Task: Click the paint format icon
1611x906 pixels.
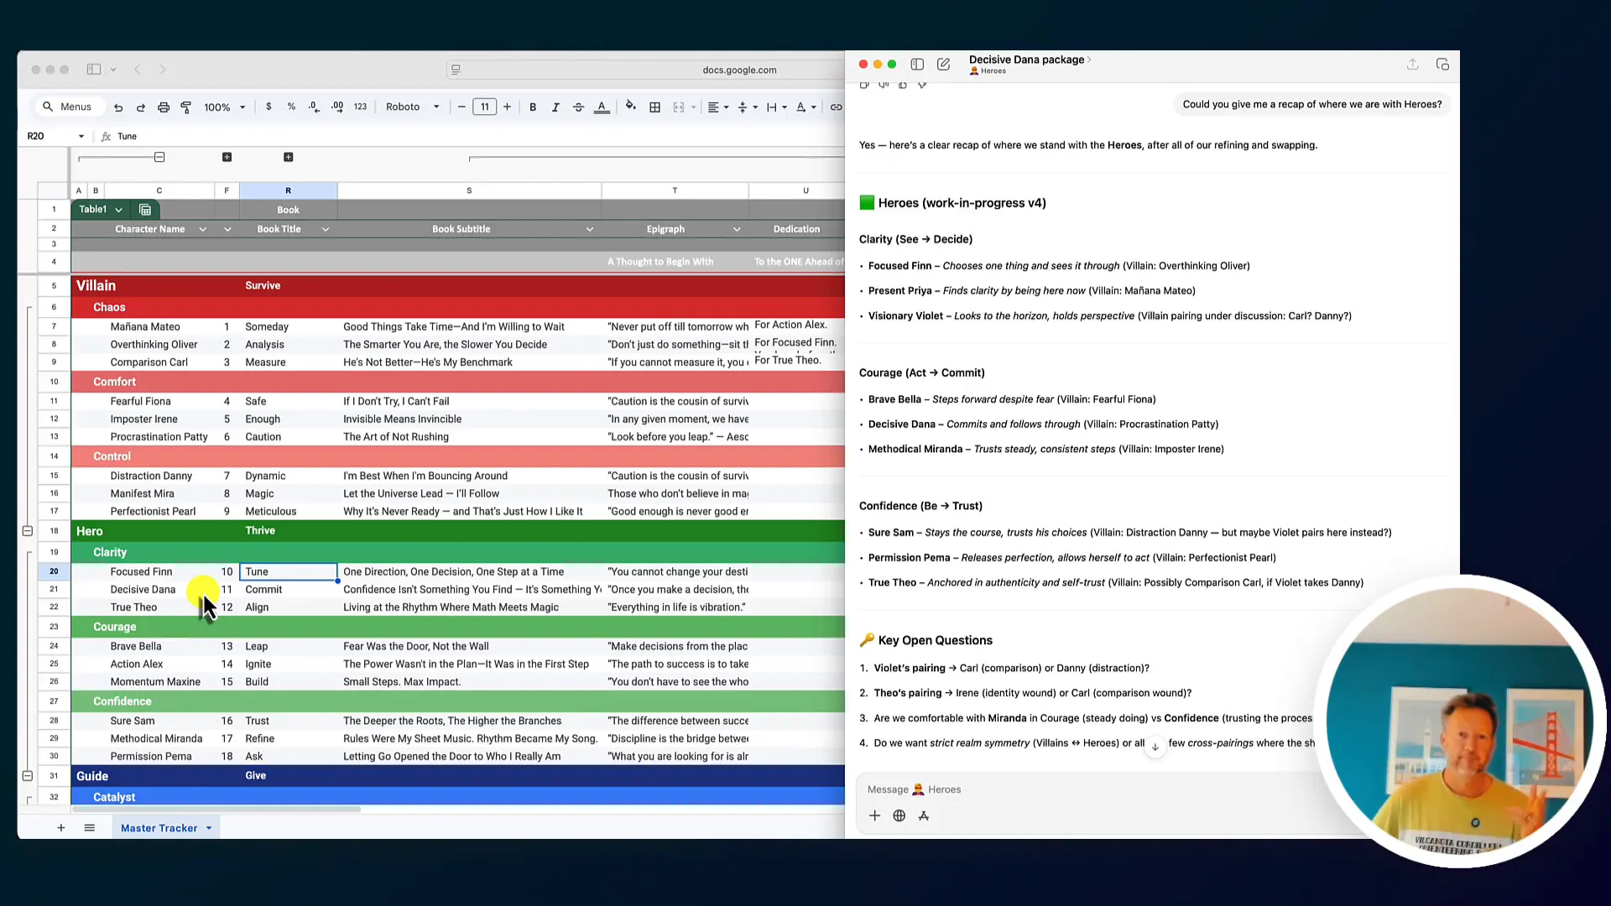Action: point(186,107)
